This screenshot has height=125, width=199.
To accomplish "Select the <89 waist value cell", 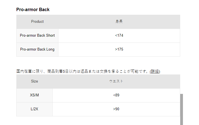I will pos(116,95).
